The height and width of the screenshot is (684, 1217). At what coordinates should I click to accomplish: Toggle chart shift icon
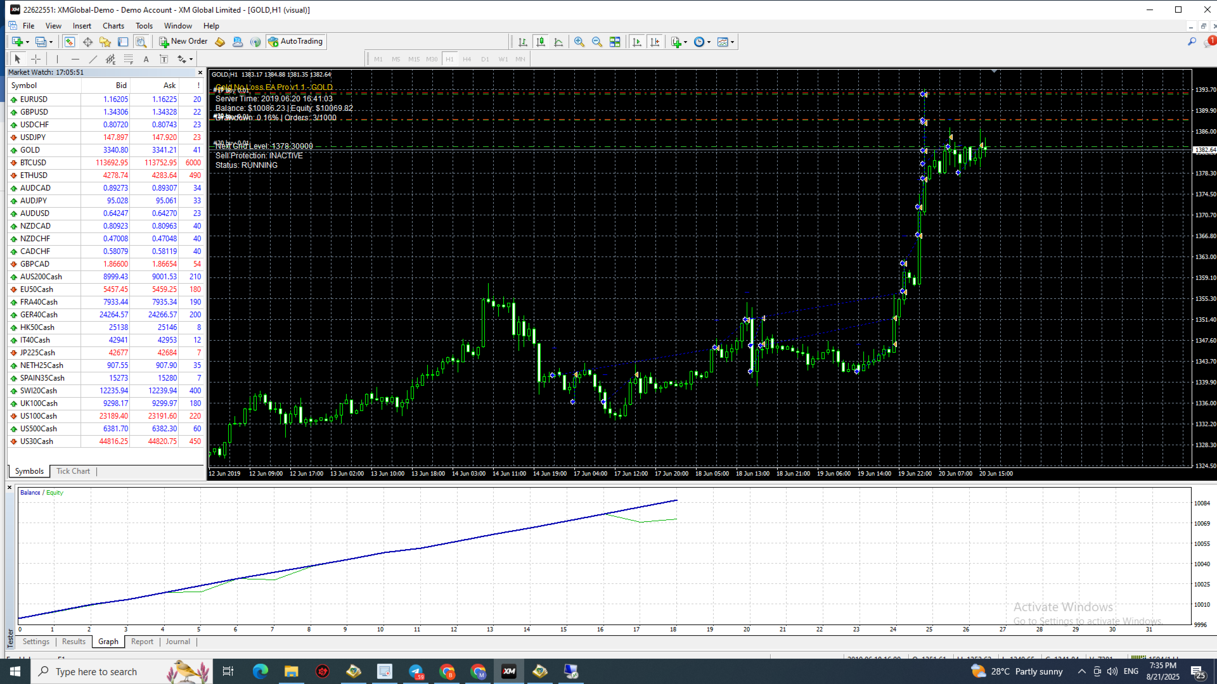(655, 42)
